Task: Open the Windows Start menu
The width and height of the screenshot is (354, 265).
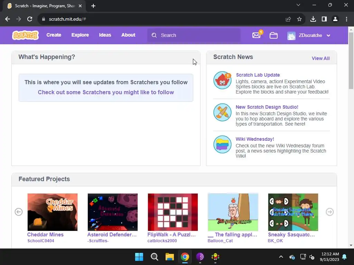Action: point(139,257)
